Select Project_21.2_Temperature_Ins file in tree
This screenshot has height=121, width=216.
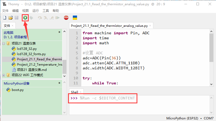click(x=39, y=65)
